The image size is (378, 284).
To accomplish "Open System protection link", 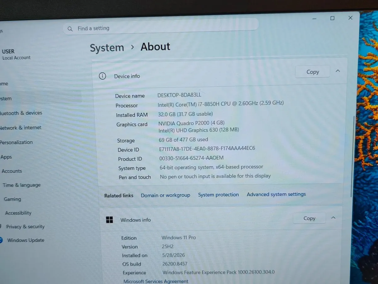I will pyautogui.click(x=218, y=195).
